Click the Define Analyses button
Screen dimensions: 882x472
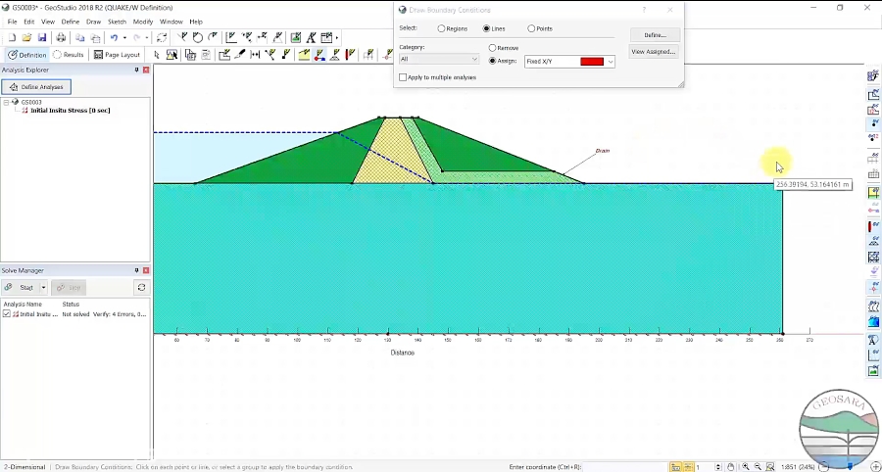(x=36, y=87)
